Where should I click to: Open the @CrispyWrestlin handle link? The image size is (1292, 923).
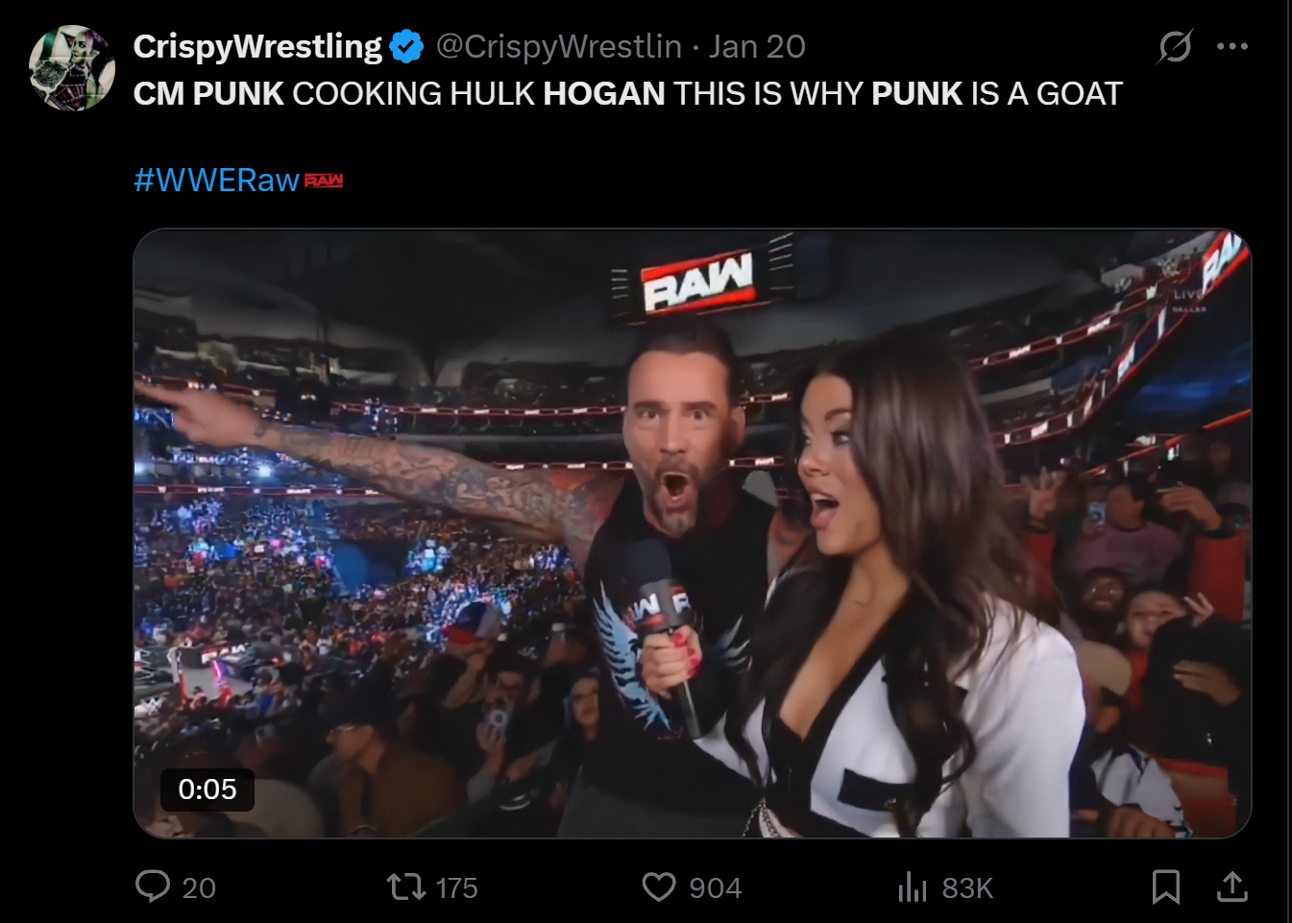(559, 46)
